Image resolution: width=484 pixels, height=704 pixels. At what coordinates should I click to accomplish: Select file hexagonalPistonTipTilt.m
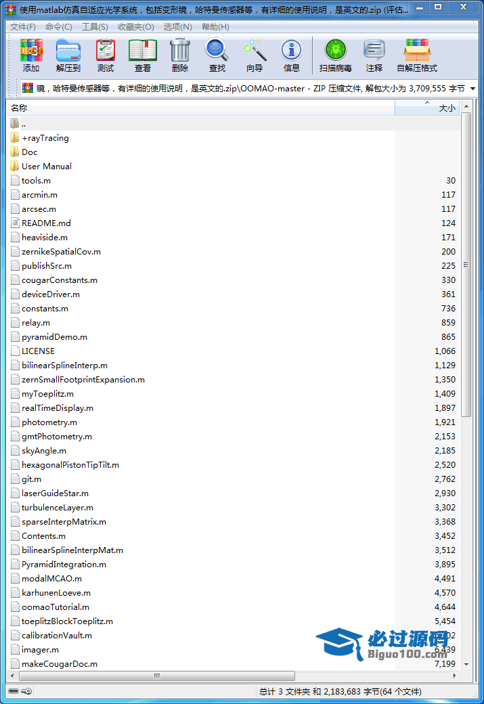(70, 465)
